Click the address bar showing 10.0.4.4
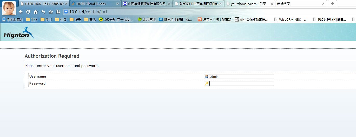This screenshot has width=356, height=137. (182, 12)
